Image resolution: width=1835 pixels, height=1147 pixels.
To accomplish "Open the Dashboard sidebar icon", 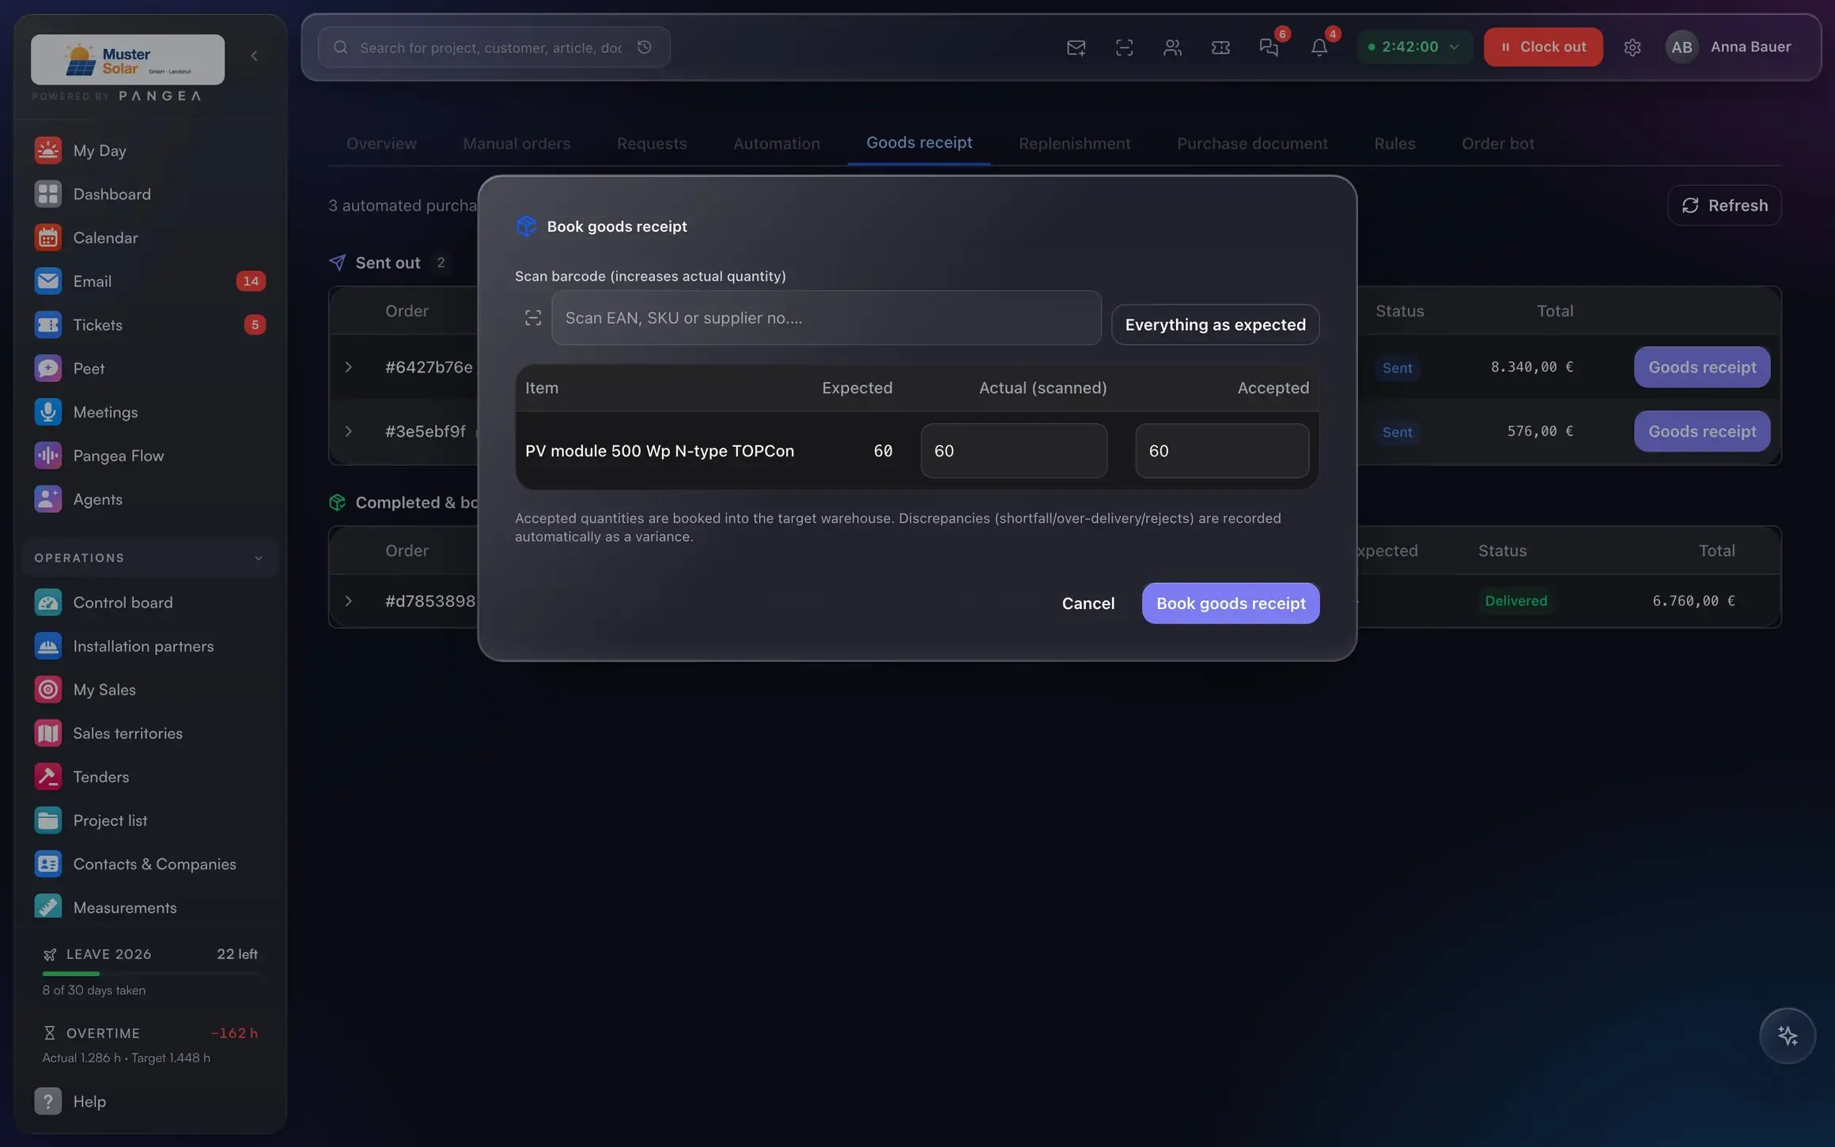I will tap(47, 194).
